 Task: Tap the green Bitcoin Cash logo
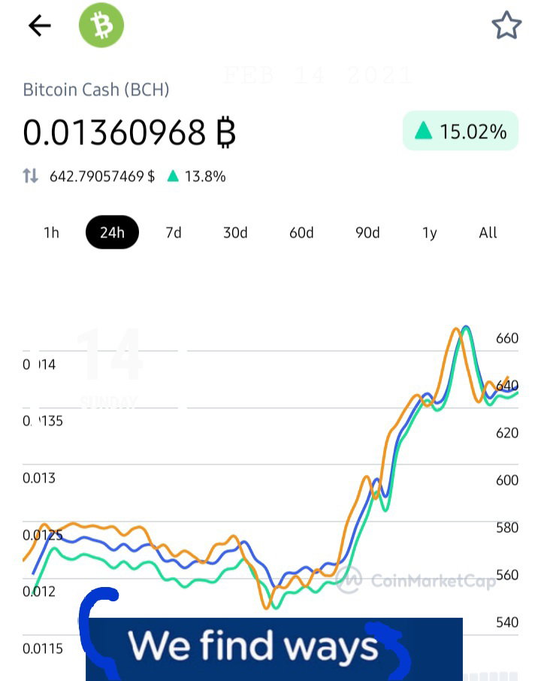pos(101,25)
